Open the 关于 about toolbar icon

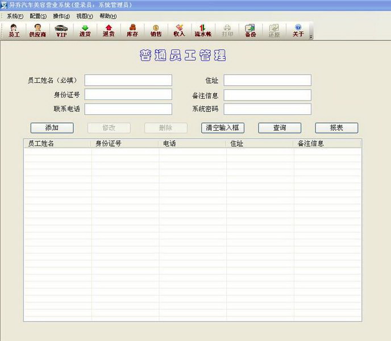[x=298, y=31]
